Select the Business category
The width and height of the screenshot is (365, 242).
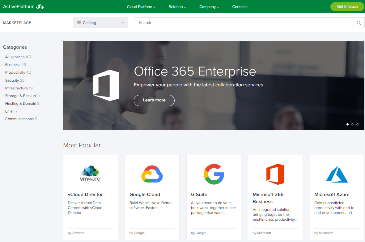(x=15, y=64)
